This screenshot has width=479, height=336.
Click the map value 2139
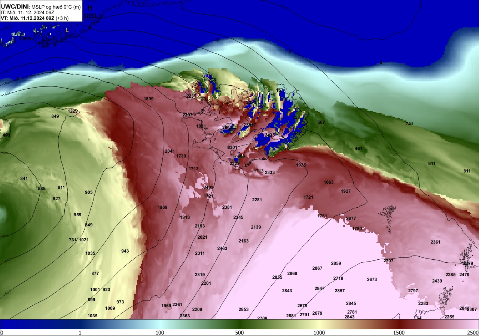pos(256,227)
